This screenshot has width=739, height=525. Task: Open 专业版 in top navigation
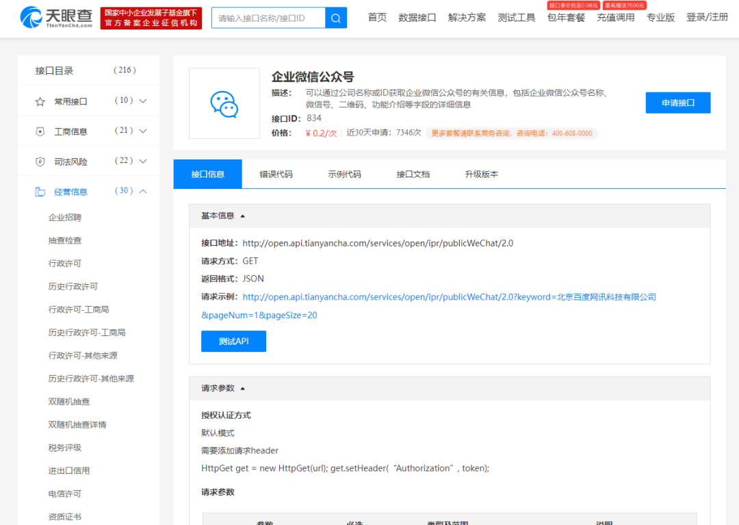coord(660,17)
